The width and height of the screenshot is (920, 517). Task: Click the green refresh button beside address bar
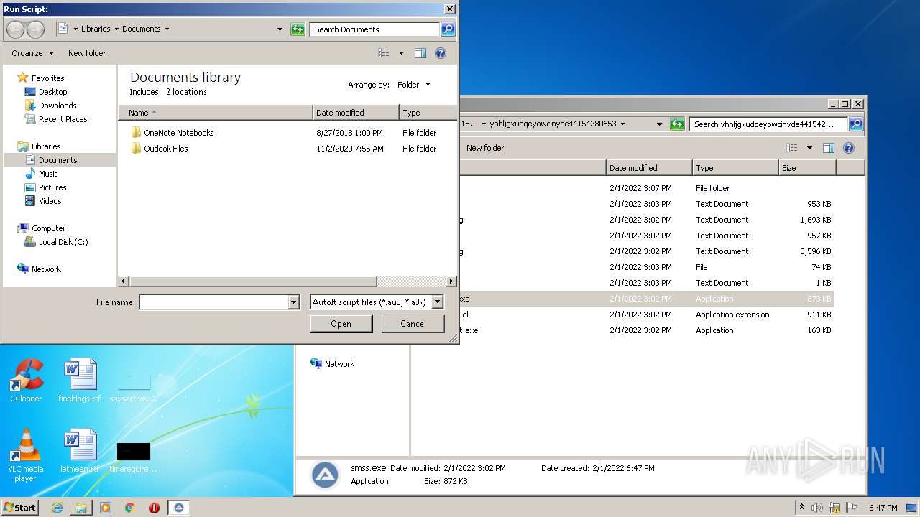(298, 29)
